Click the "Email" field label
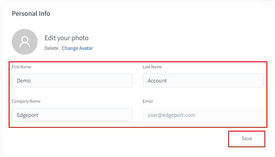The width and height of the screenshot is (275, 157). (x=148, y=101)
